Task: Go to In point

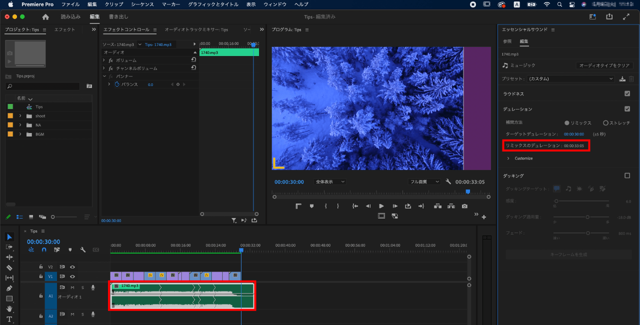Action: [x=355, y=206]
